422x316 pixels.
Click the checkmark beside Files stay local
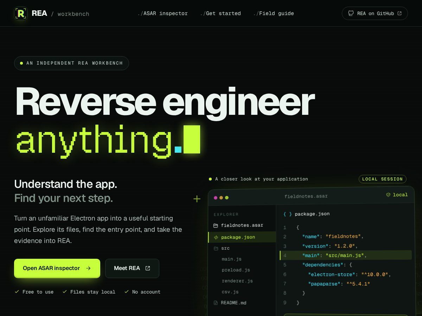click(x=64, y=292)
